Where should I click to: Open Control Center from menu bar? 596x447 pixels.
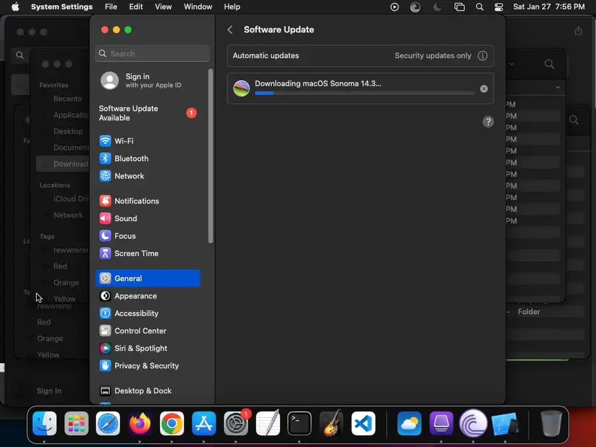click(499, 7)
